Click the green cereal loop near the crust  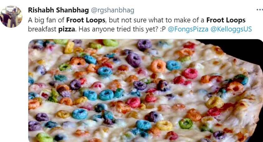(x=185, y=123)
